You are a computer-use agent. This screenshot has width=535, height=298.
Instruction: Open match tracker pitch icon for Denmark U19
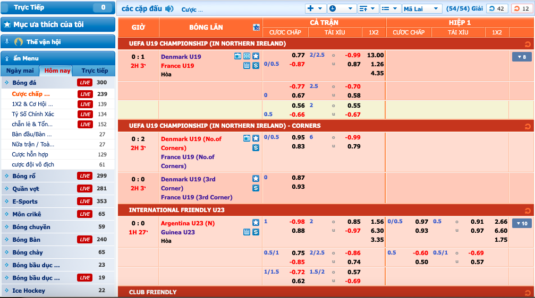pyautogui.click(x=247, y=56)
